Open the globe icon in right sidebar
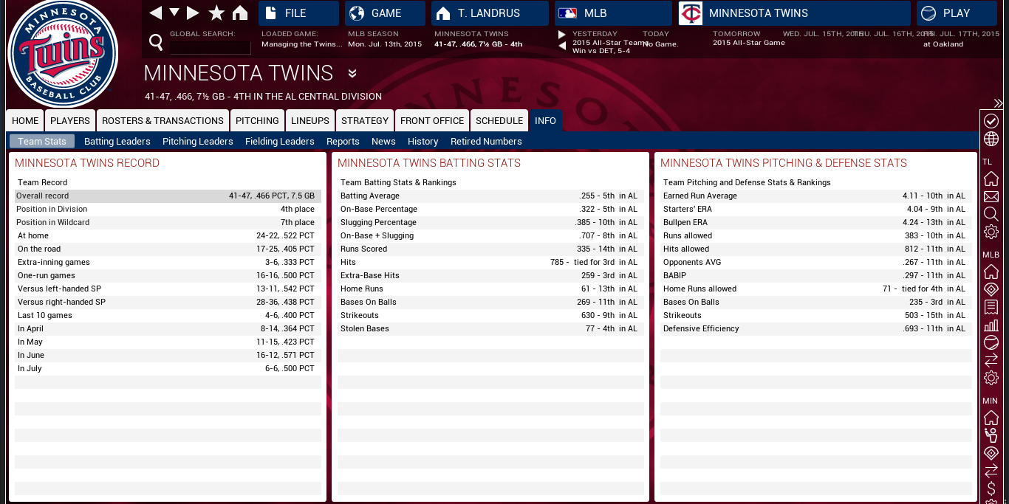The width and height of the screenshot is (1009, 504). click(x=991, y=139)
